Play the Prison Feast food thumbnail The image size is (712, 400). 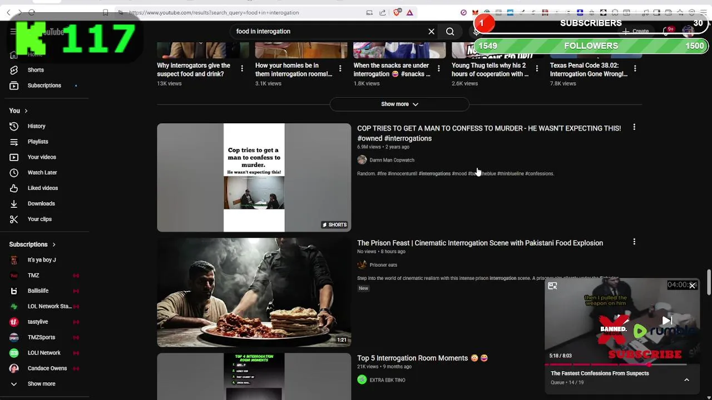pyautogui.click(x=254, y=292)
